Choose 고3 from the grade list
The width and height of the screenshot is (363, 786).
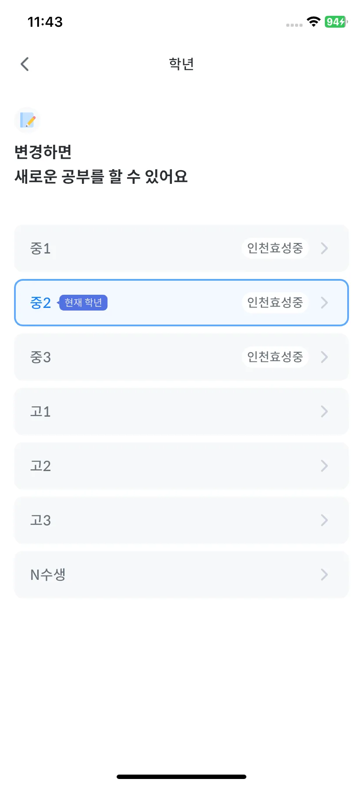(x=181, y=520)
